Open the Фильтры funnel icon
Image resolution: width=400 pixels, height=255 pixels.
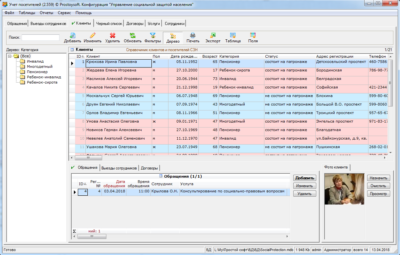(153, 35)
